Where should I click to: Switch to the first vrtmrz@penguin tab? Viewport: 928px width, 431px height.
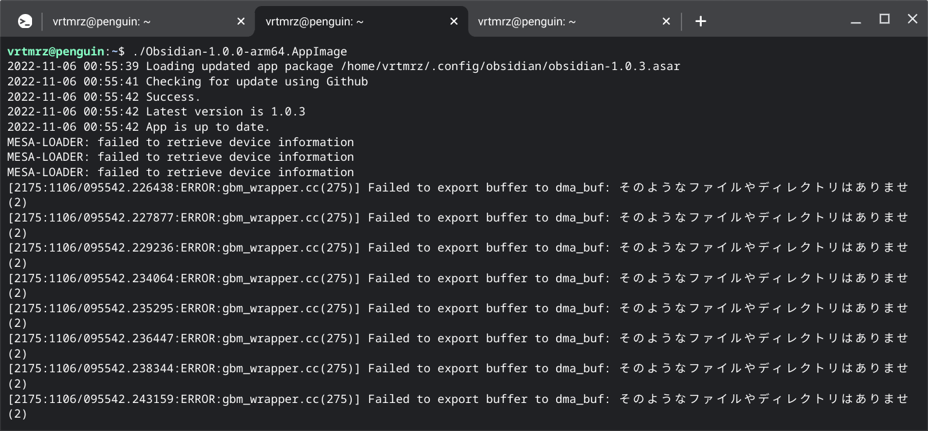pyautogui.click(x=101, y=21)
